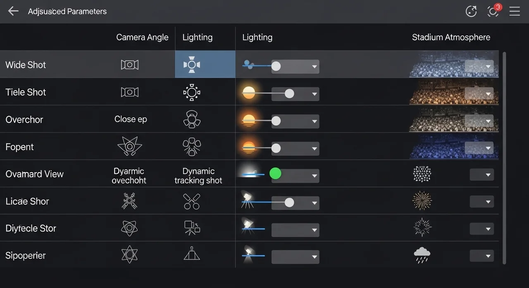
Task: Select the rain cloud icon in Sipoperier row
Action: click(x=422, y=255)
